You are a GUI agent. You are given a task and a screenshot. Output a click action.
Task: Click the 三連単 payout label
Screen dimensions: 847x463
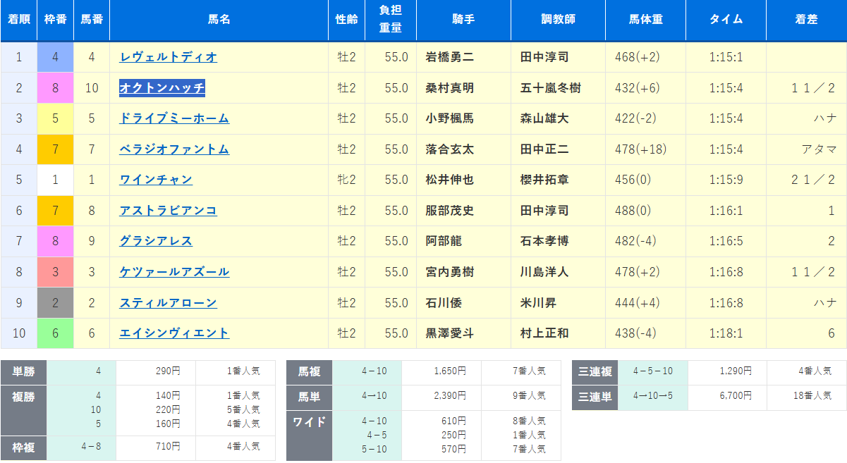[595, 396]
